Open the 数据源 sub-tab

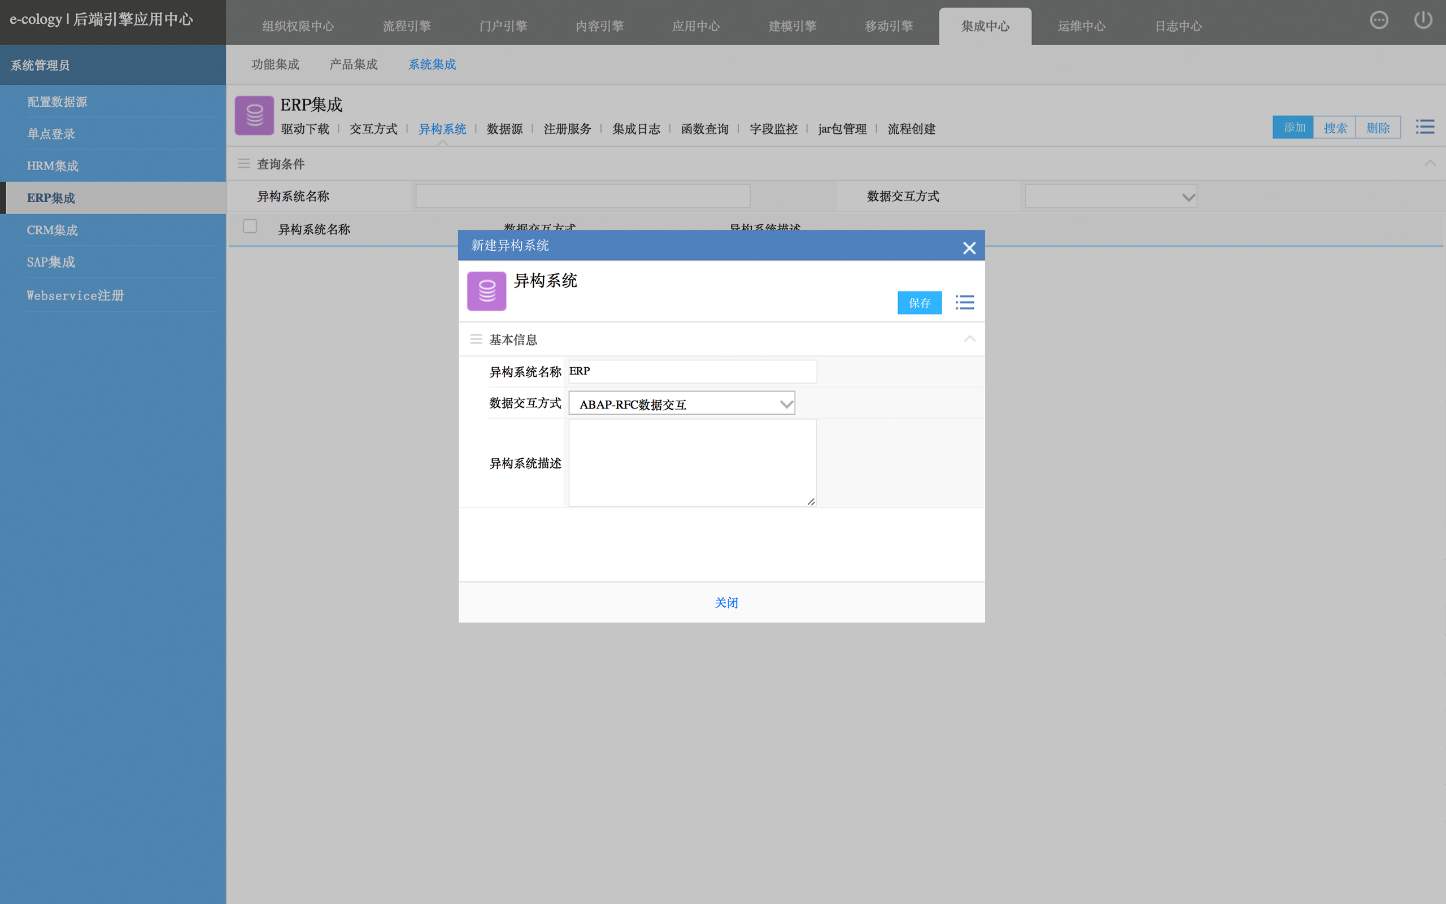coord(504,129)
